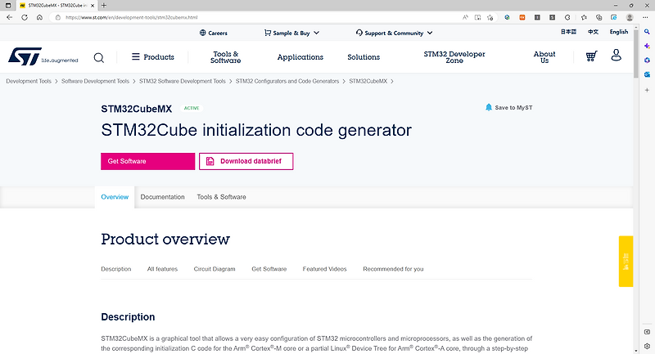
Task: Open the Tools & Software tab
Action: pyautogui.click(x=221, y=197)
